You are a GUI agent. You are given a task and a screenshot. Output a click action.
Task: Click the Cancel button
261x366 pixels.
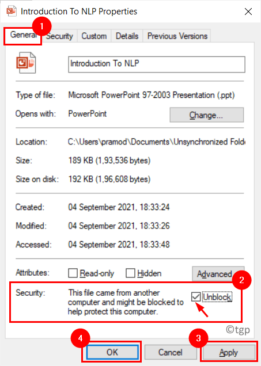tap(170, 352)
